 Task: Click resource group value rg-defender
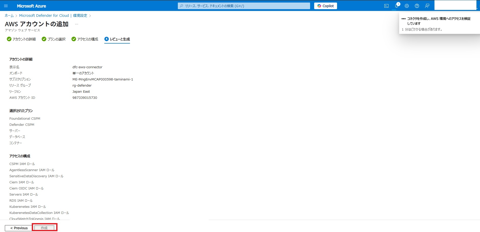(x=82, y=85)
